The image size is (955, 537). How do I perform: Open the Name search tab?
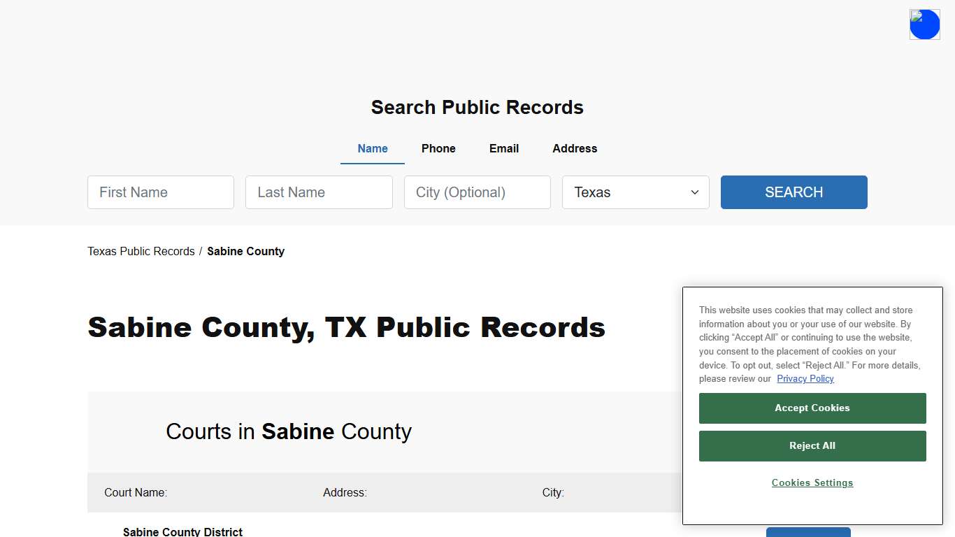click(x=372, y=148)
